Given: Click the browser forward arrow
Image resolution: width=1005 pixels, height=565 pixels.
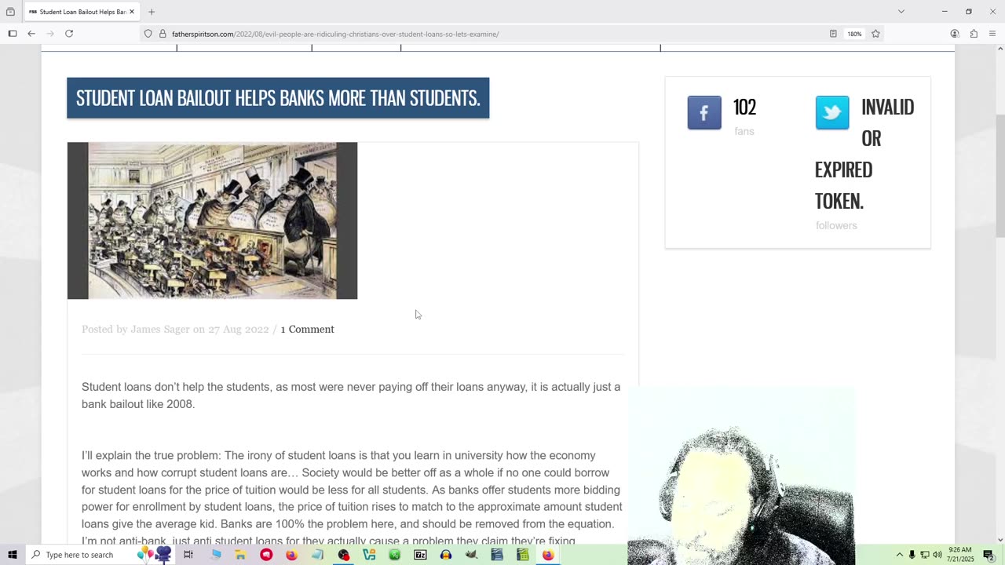Looking at the screenshot, I should (50, 34).
